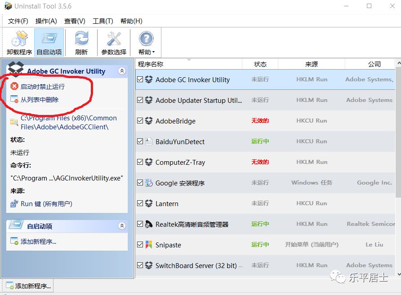Toggle the AdobeBridge checkbox
401x295 pixels.
(x=140, y=120)
